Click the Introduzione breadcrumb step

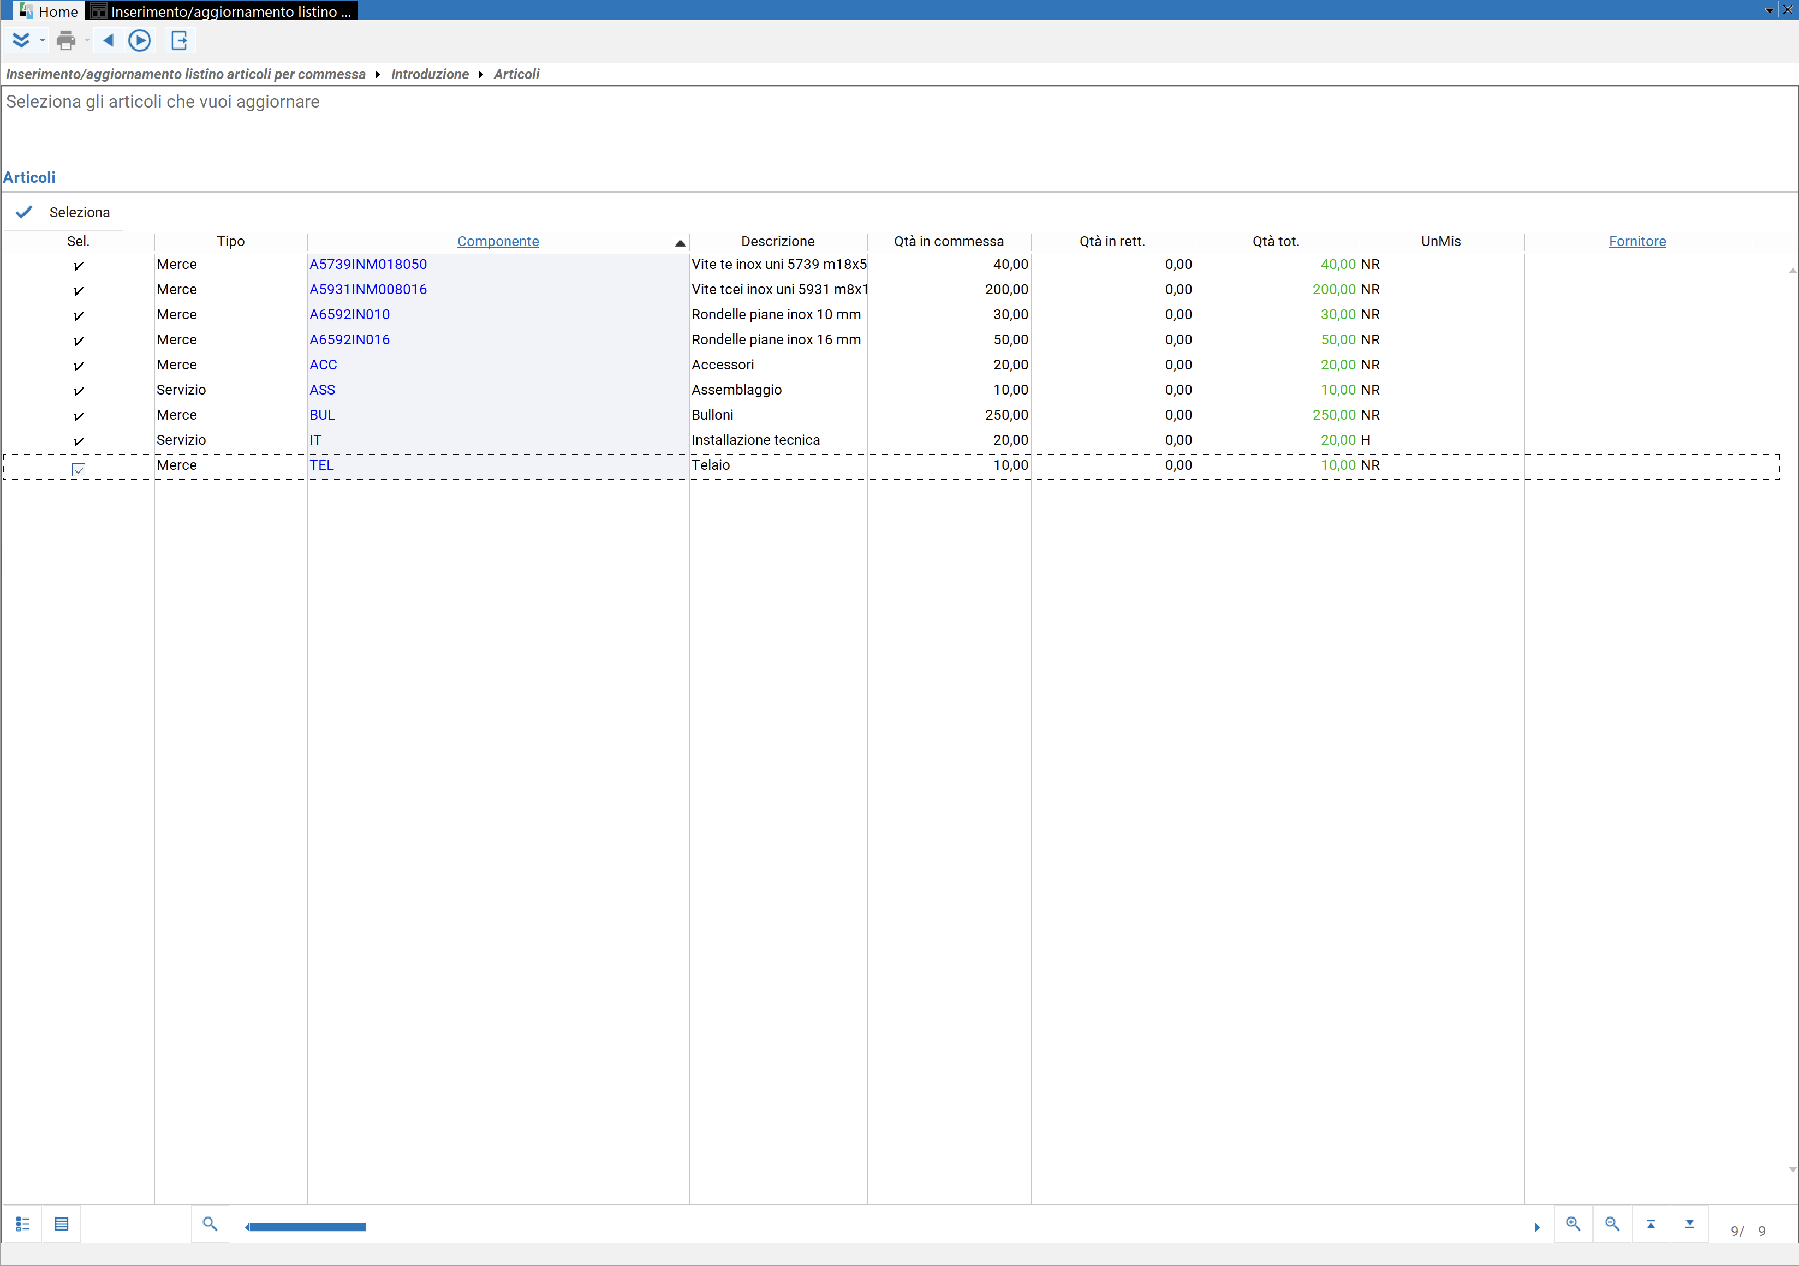[x=430, y=74]
